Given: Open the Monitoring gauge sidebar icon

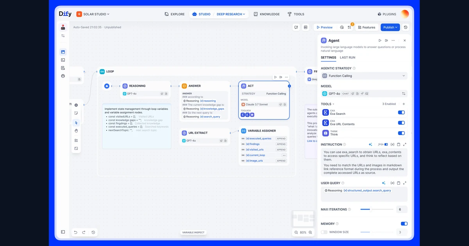Looking at the screenshot, I should (63, 76).
